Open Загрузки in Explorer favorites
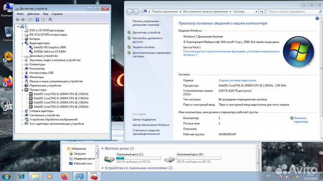The height and width of the screenshot is (181, 323). (x=79, y=154)
